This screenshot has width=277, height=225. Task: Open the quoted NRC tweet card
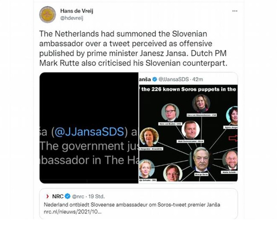(138, 204)
